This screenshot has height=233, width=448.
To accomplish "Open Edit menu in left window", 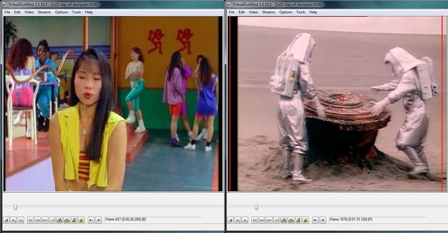I will tap(17, 12).
